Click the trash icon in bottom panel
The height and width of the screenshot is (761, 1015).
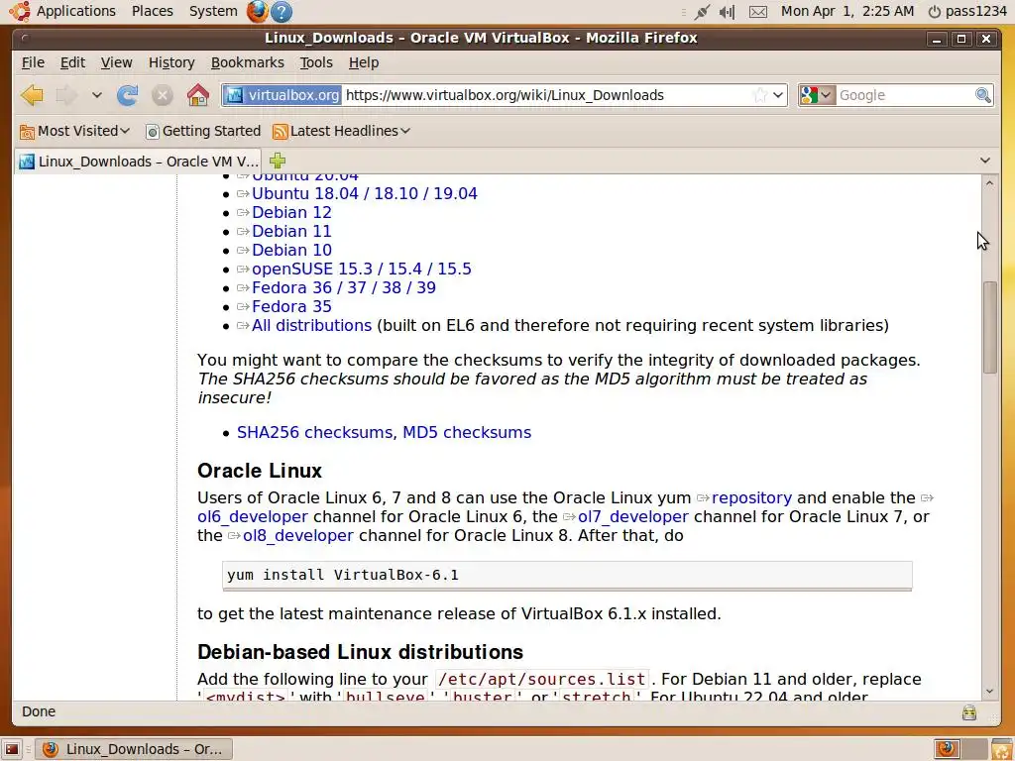coord(1001,749)
